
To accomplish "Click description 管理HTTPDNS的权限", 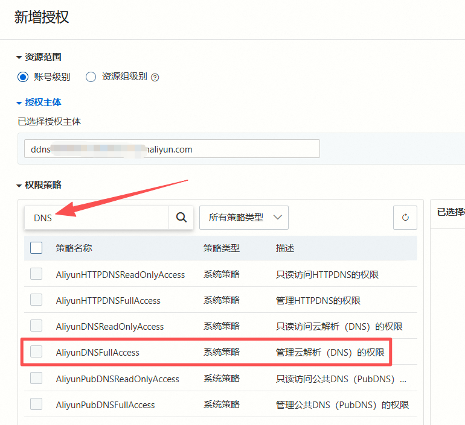I will (x=318, y=301).
